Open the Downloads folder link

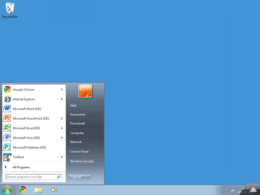pyautogui.click(x=78, y=123)
